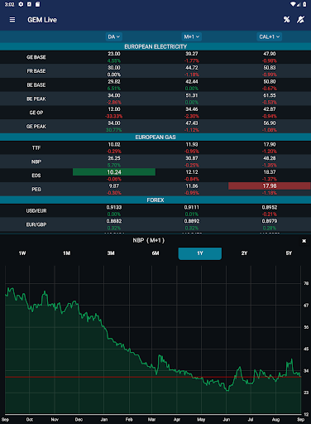The image size is (311, 424).
Task: Open the hamburger navigation menu
Action: tap(12, 20)
